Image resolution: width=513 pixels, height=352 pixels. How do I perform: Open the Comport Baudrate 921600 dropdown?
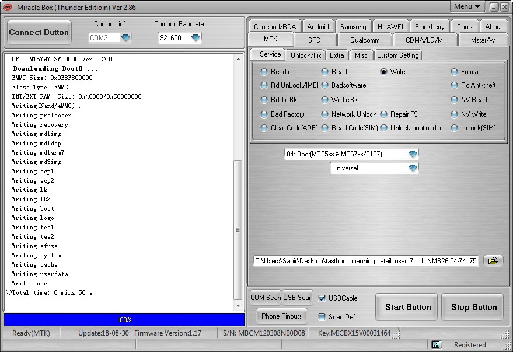pyautogui.click(x=196, y=37)
